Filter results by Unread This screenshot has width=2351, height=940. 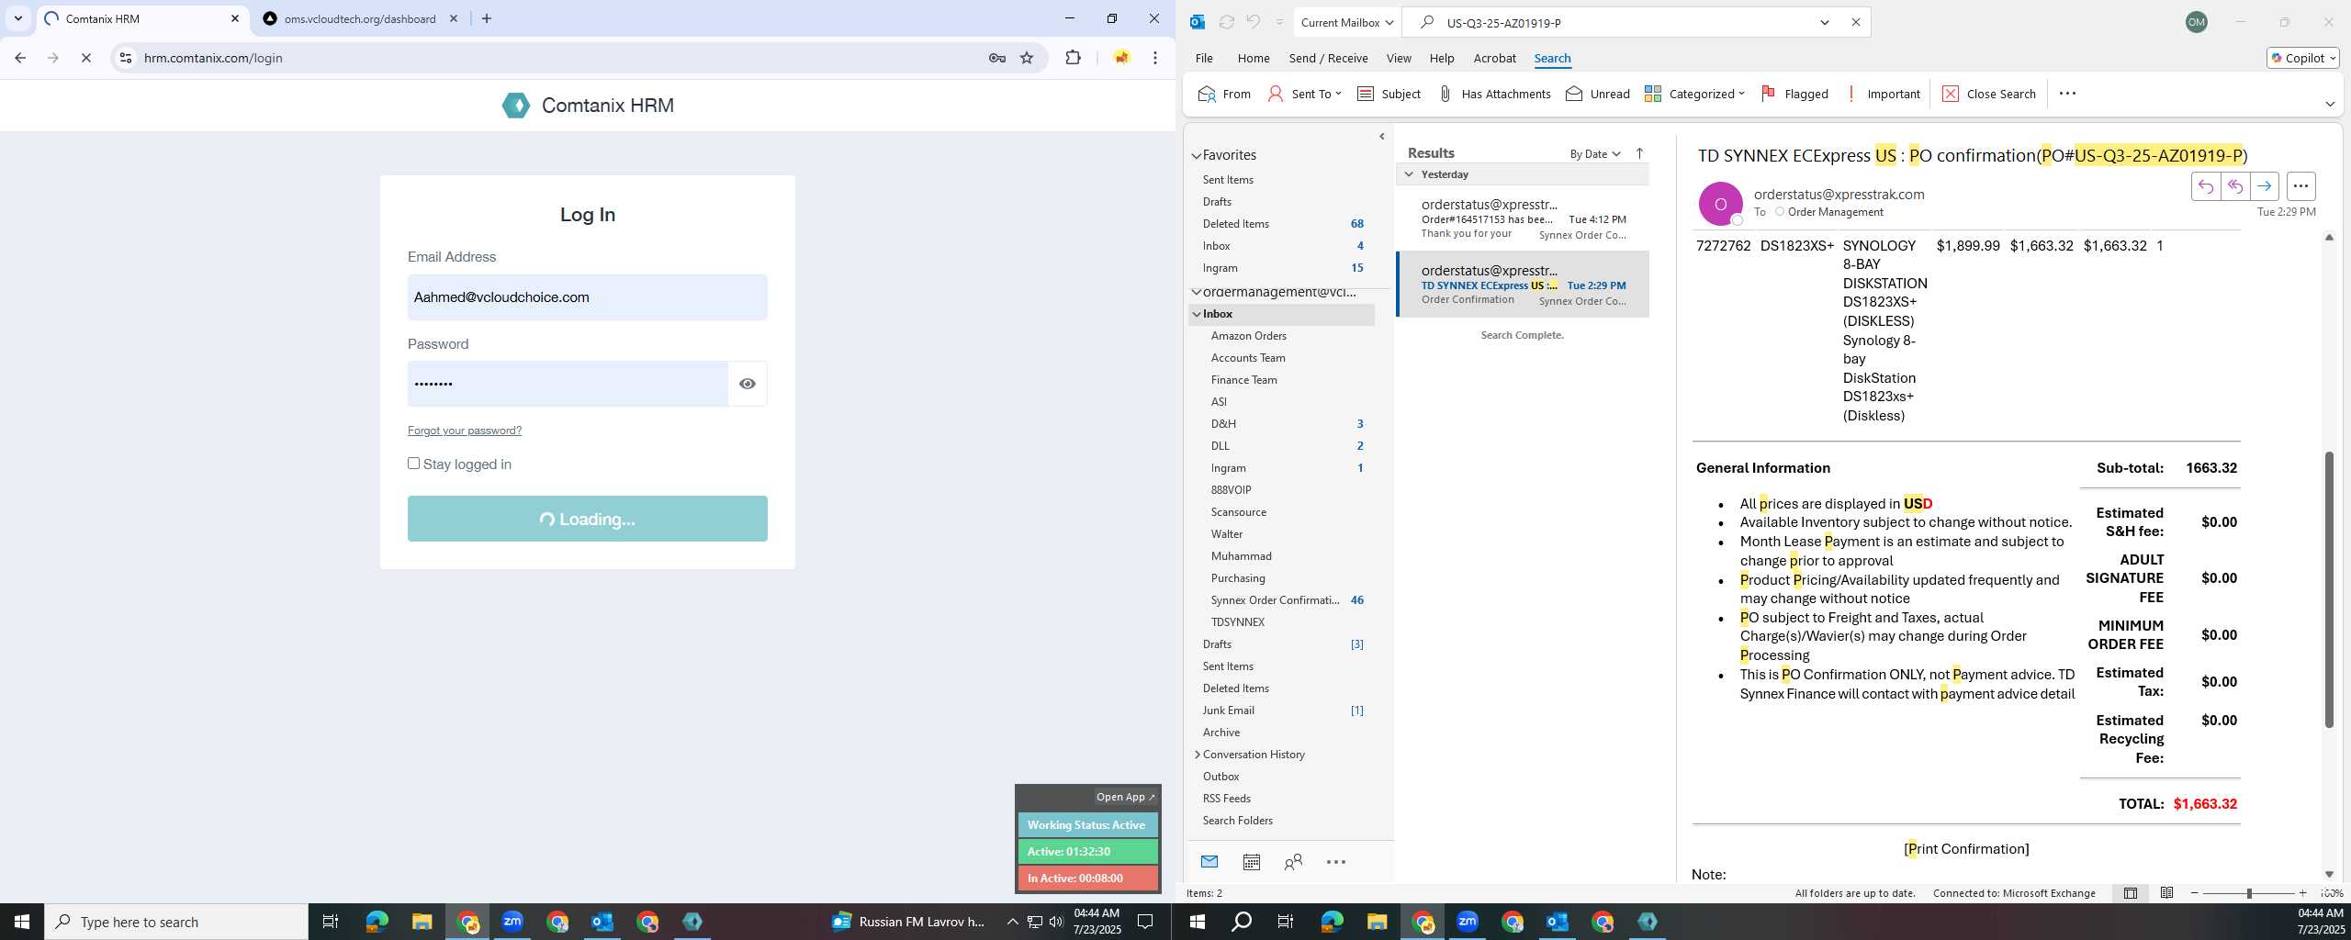[x=1598, y=94]
